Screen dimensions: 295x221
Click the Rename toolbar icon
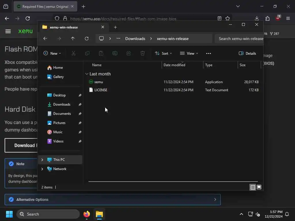point(115,53)
